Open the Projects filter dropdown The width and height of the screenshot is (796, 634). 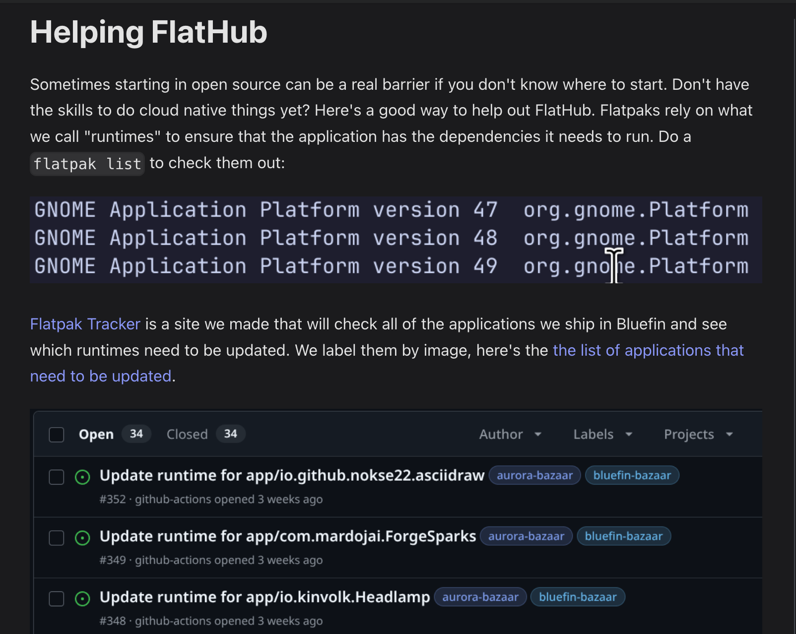click(698, 435)
